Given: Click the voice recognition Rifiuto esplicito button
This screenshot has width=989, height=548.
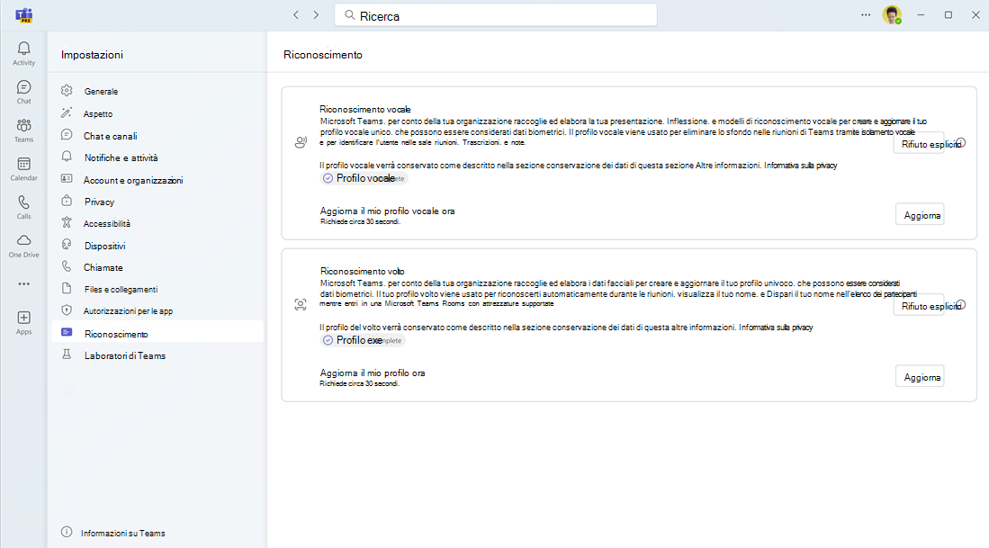Looking at the screenshot, I should [x=919, y=144].
